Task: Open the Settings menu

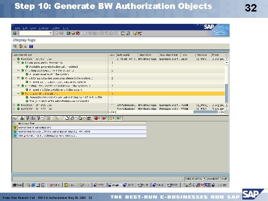Action: pyautogui.click(x=44, y=28)
